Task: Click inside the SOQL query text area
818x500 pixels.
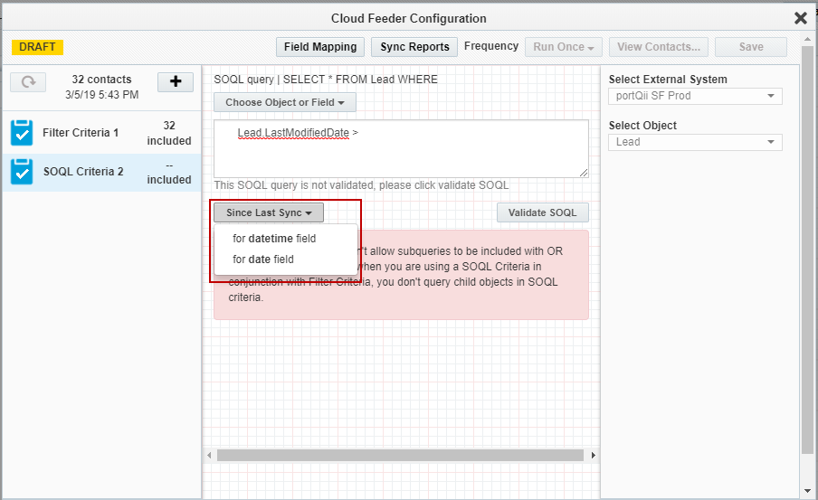Action: (x=400, y=156)
